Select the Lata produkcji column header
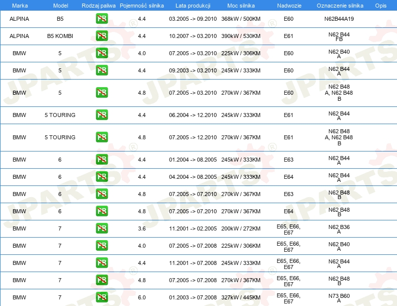This screenshot has width=397, height=306. click(x=193, y=6)
